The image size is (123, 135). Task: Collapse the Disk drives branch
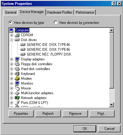11,40
